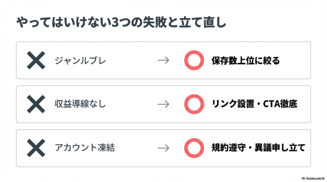Screen dimensions: 327x182
Task: Click the X mark beside アカウント凍結
Action: pyautogui.click(x=36, y=148)
